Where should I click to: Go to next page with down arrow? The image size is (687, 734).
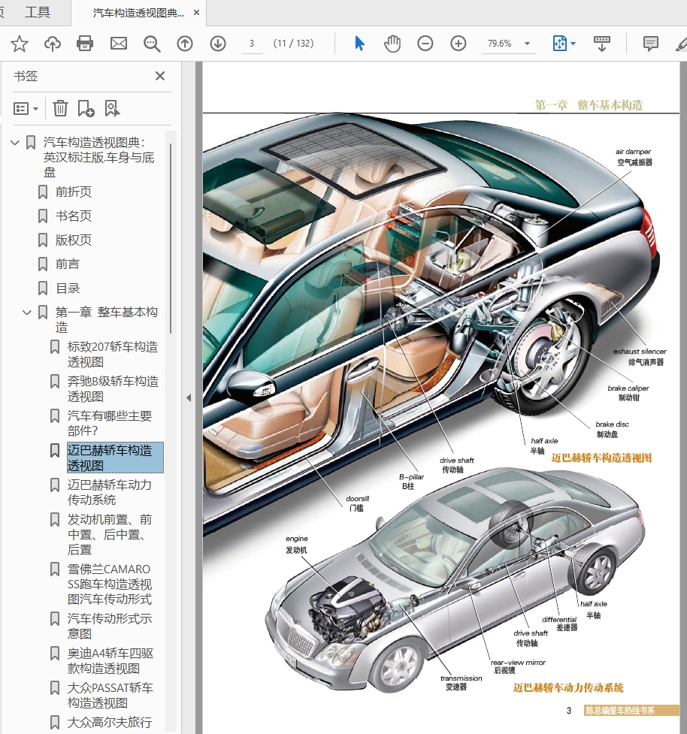(x=218, y=44)
